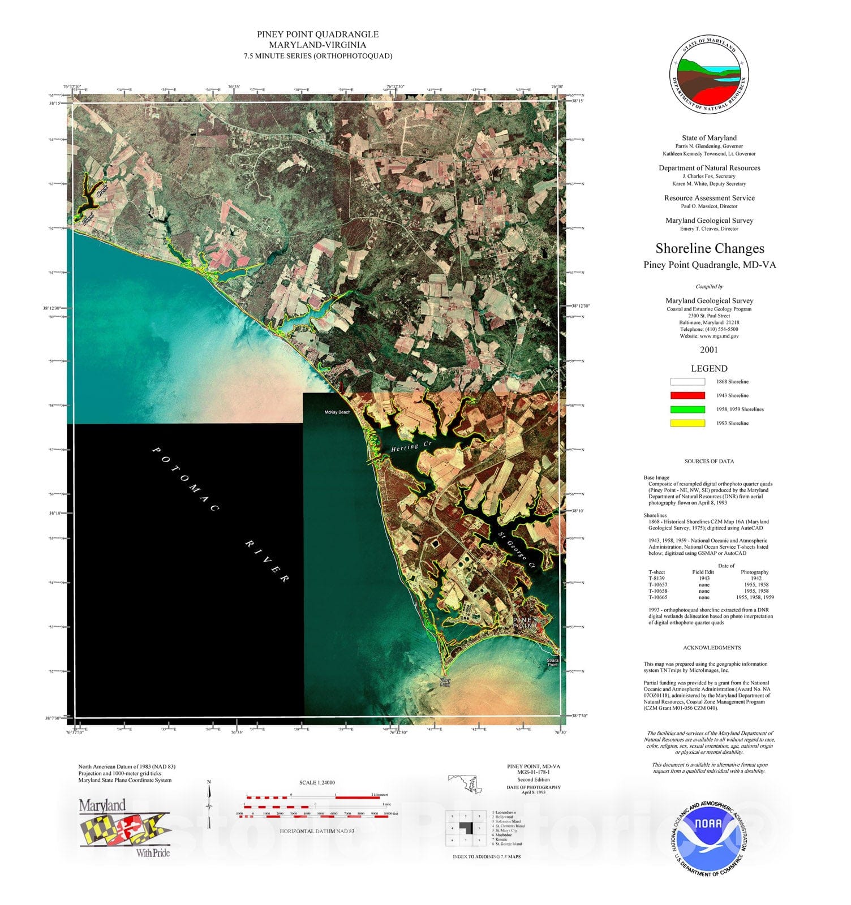This screenshot has height=905, width=851.
Task: Click the POTOMAC RIVER text on map
Action: point(221,514)
